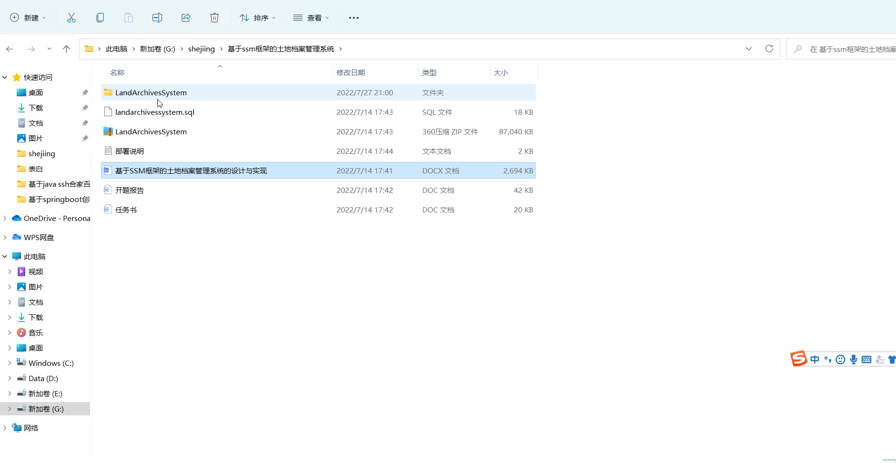This screenshot has height=463, width=896.
Task: Open the 排序 sort dropdown
Action: pos(257,18)
